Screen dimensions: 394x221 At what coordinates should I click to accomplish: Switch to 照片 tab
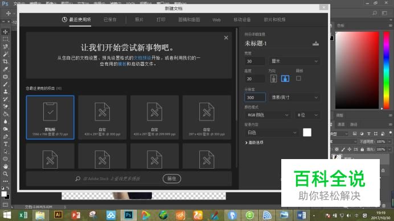(139, 19)
